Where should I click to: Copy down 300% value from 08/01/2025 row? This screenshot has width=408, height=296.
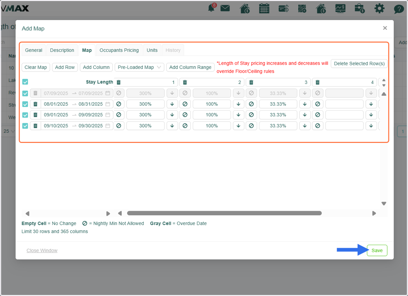(x=172, y=104)
